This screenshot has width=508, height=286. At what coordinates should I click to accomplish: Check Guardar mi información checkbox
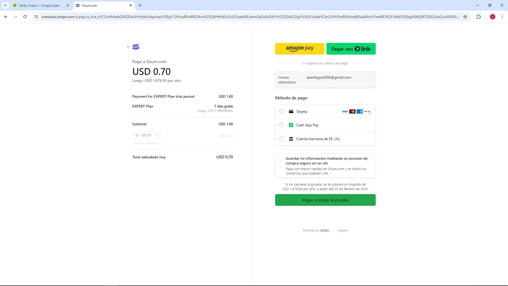coord(280,159)
